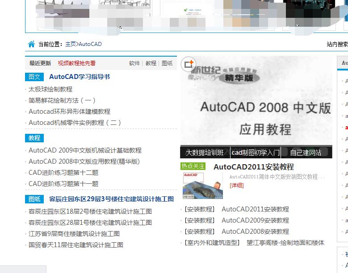Click the 热点关注 green label
348x273 pixels.
[x=193, y=166]
